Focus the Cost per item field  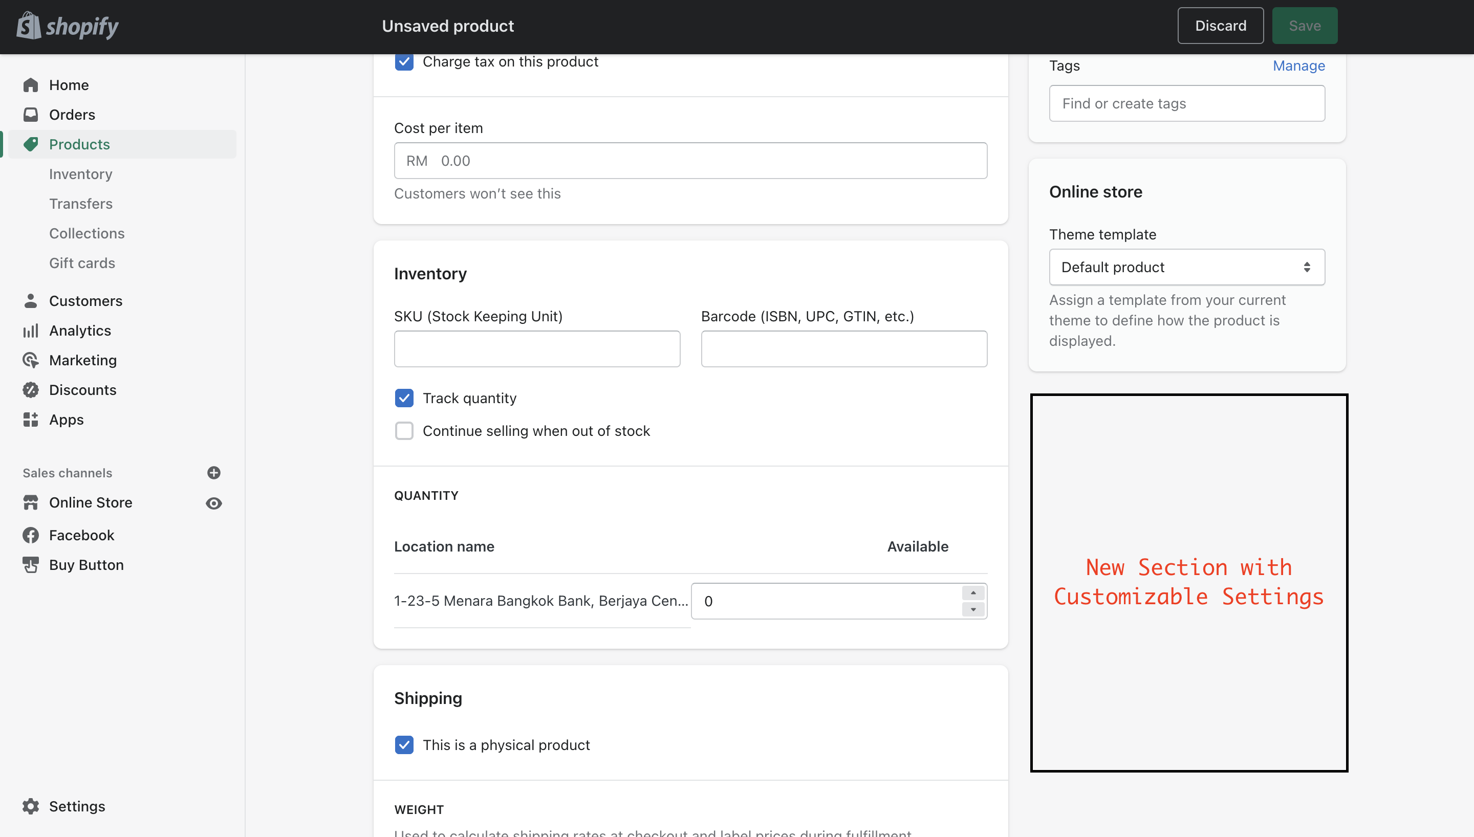[690, 160]
